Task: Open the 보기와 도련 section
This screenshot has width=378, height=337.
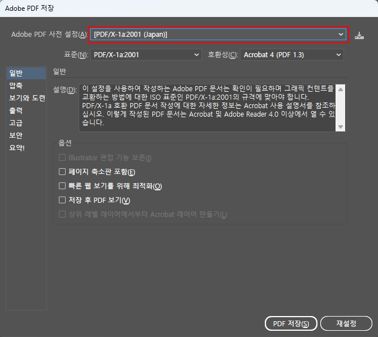Action: pyautogui.click(x=27, y=98)
